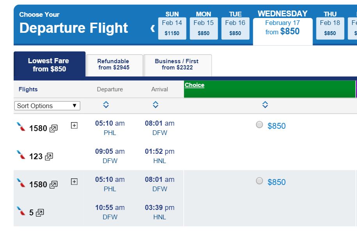Select $850 fare radio for flight 1580/123
This screenshot has height=231, width=357.
tap(259, 124)
